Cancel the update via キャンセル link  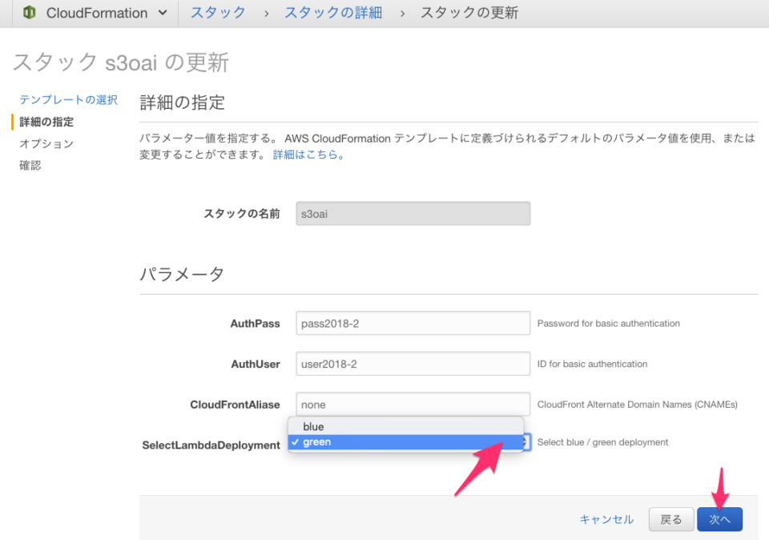(606, 519)
